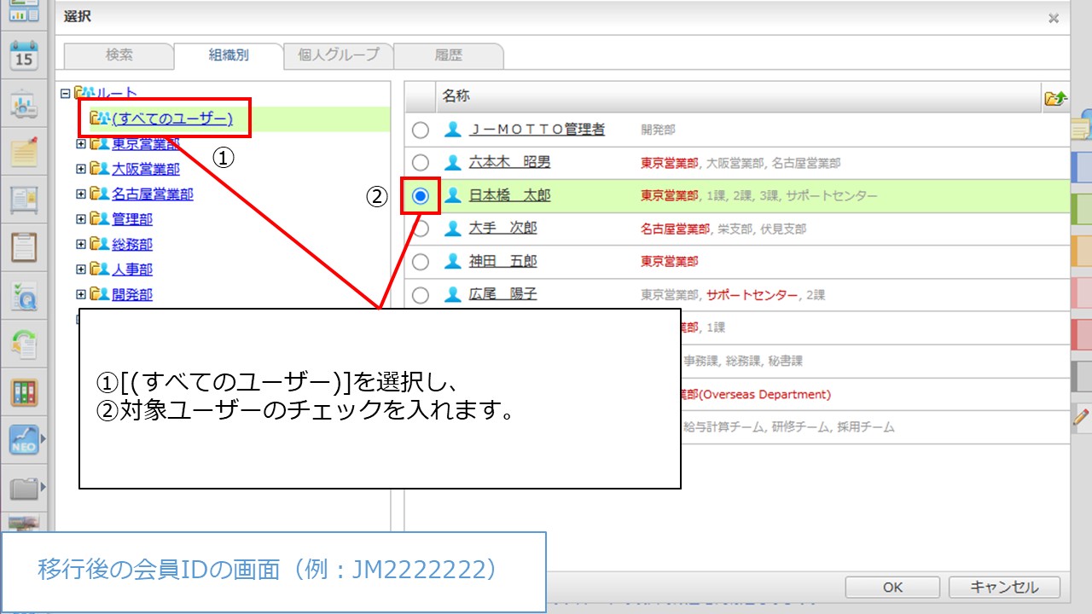This screenshot has height=614, width=1092.
Task: Click the name Ｊ－ＭＯＴＴＯ管理者 in the list
Action: (537, 130)
